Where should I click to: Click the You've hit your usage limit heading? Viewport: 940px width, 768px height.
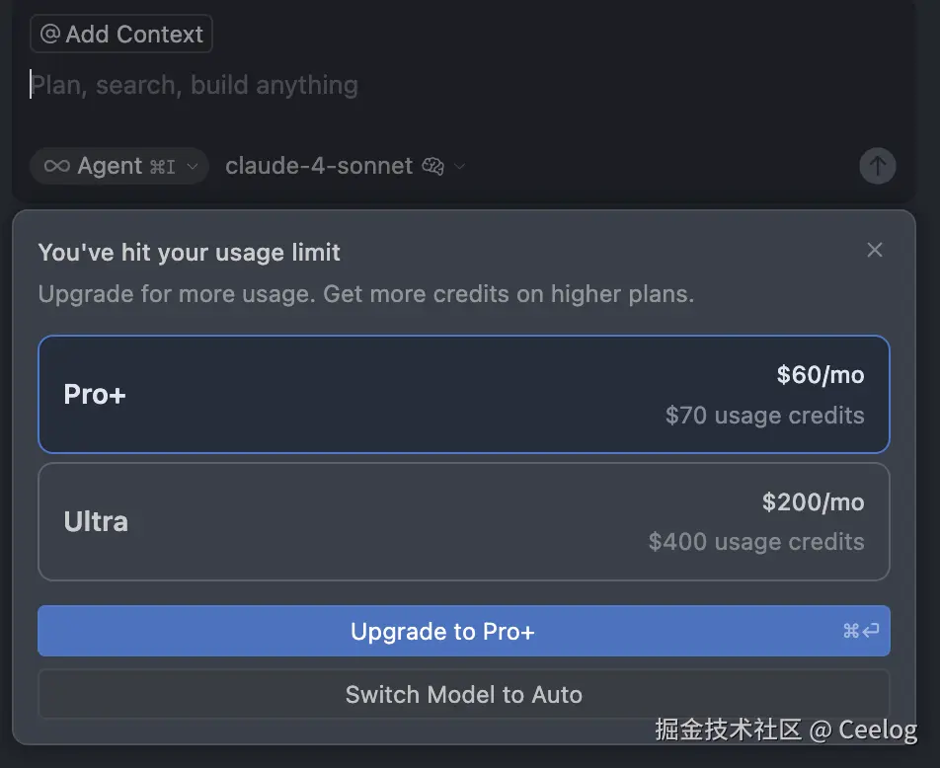coord(189,252)
